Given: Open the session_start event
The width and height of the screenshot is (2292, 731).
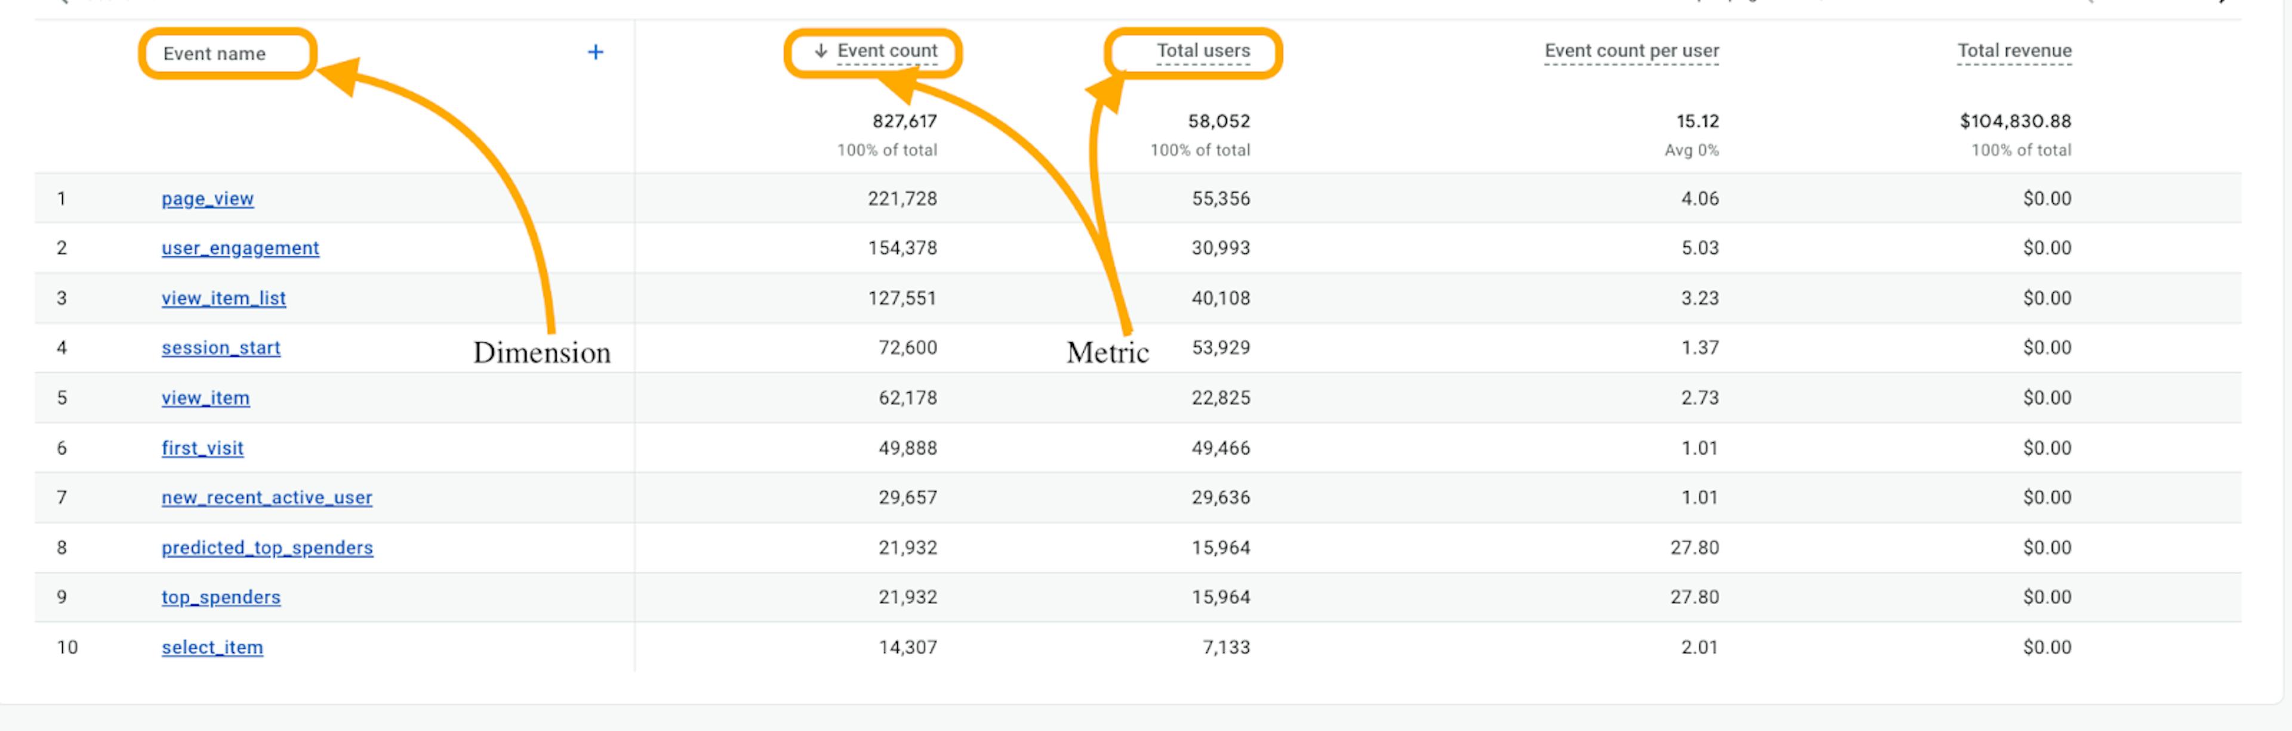Looking at the screenshot, I should click(x=221, y=348).
